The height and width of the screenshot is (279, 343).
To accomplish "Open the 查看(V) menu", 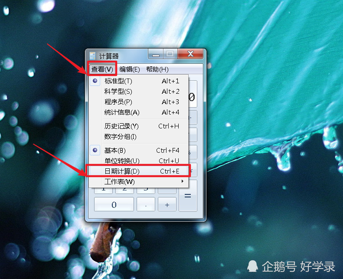I will tap(102, 69).
